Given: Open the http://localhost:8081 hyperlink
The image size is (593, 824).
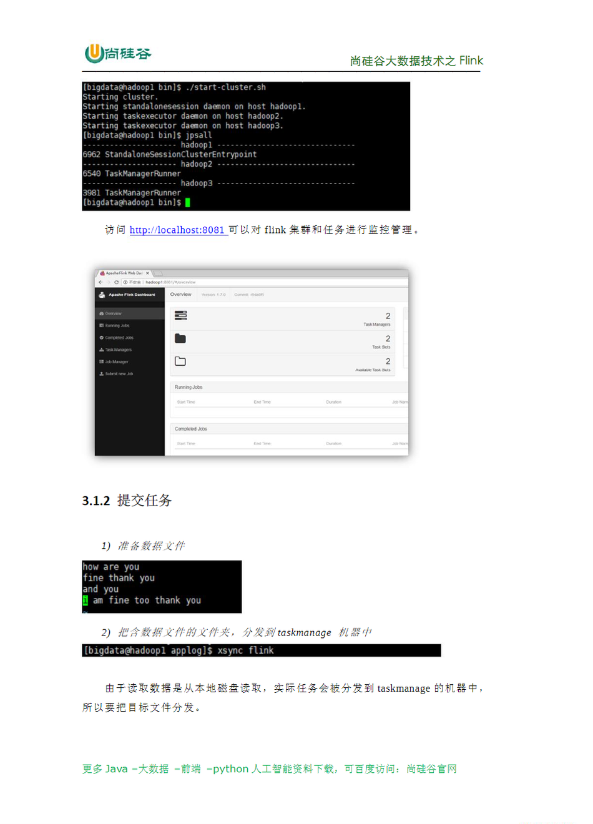Looking at the screenshot, I should point(177,230).
